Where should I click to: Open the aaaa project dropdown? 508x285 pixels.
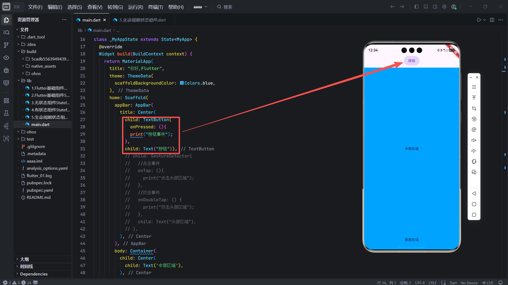[x=200, y=7]
